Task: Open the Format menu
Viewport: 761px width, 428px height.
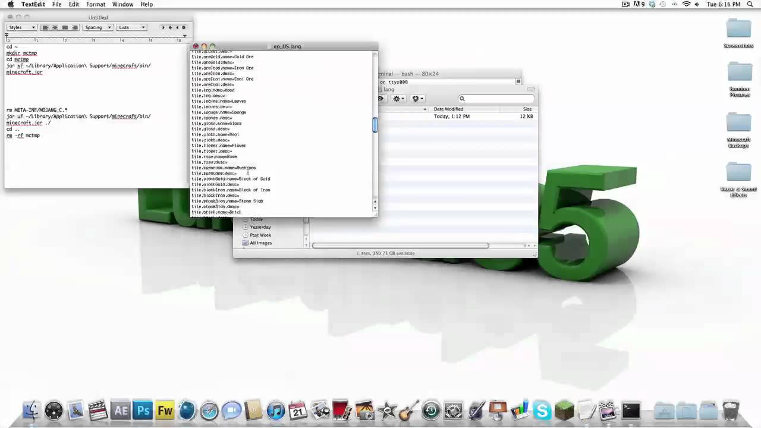Action: point(96,4)
